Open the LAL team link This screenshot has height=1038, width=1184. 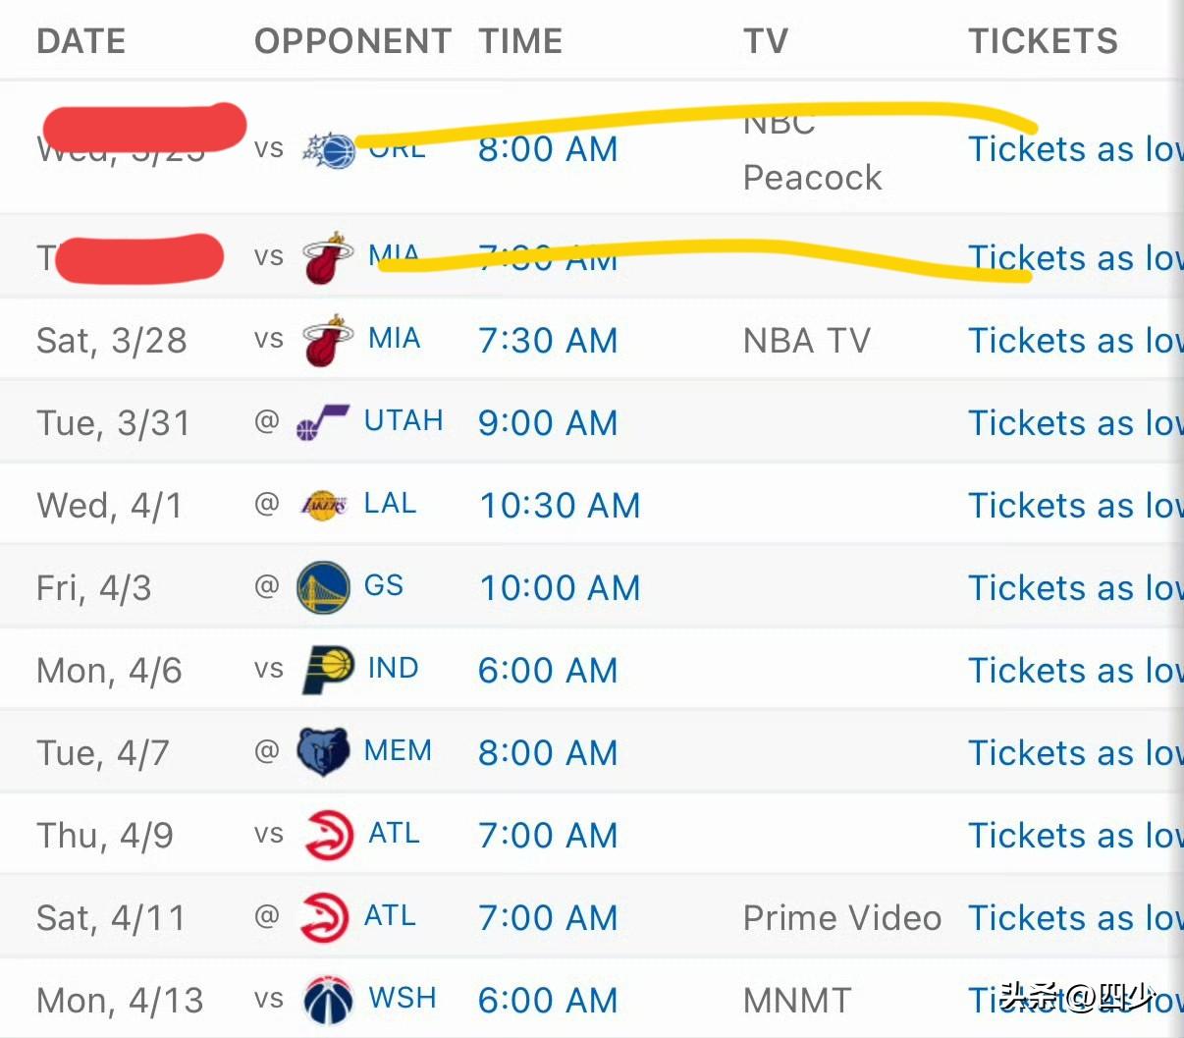click(390, 504)
